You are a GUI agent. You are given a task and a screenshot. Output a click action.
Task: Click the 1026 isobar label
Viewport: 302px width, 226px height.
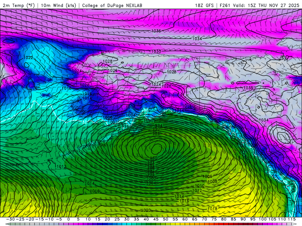[x=112, y=70]
